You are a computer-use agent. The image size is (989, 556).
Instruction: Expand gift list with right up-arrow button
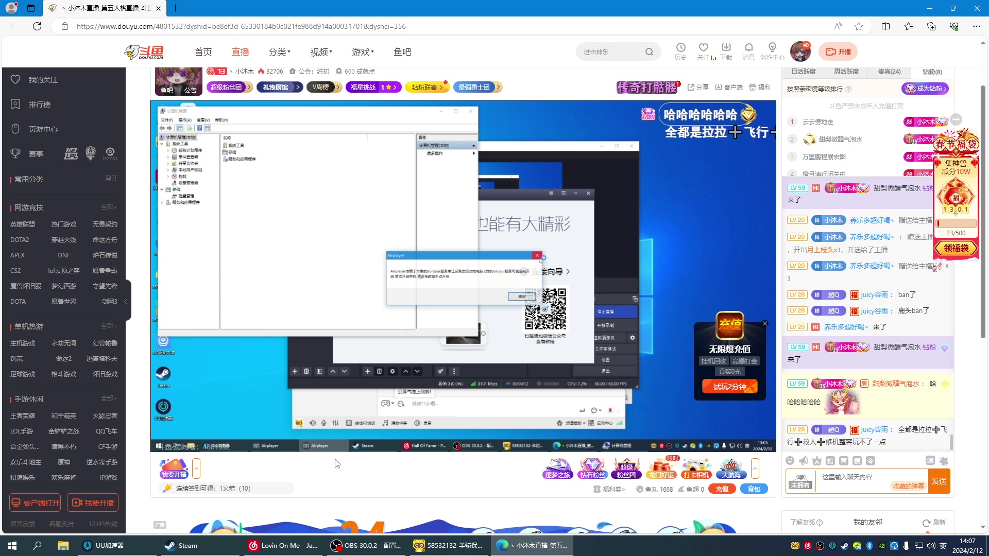[755, 468]
